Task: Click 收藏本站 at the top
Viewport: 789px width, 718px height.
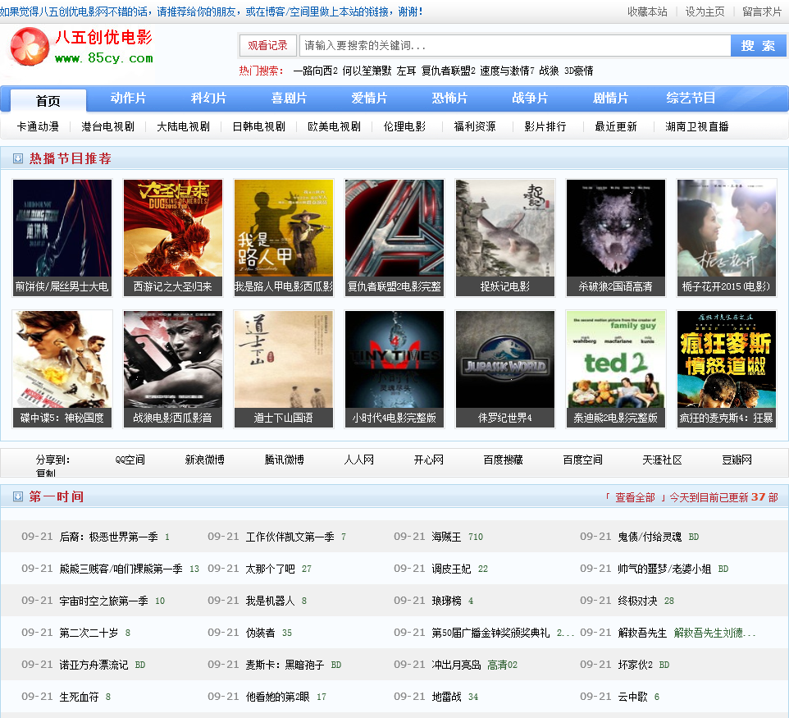Action: [647, 11]
